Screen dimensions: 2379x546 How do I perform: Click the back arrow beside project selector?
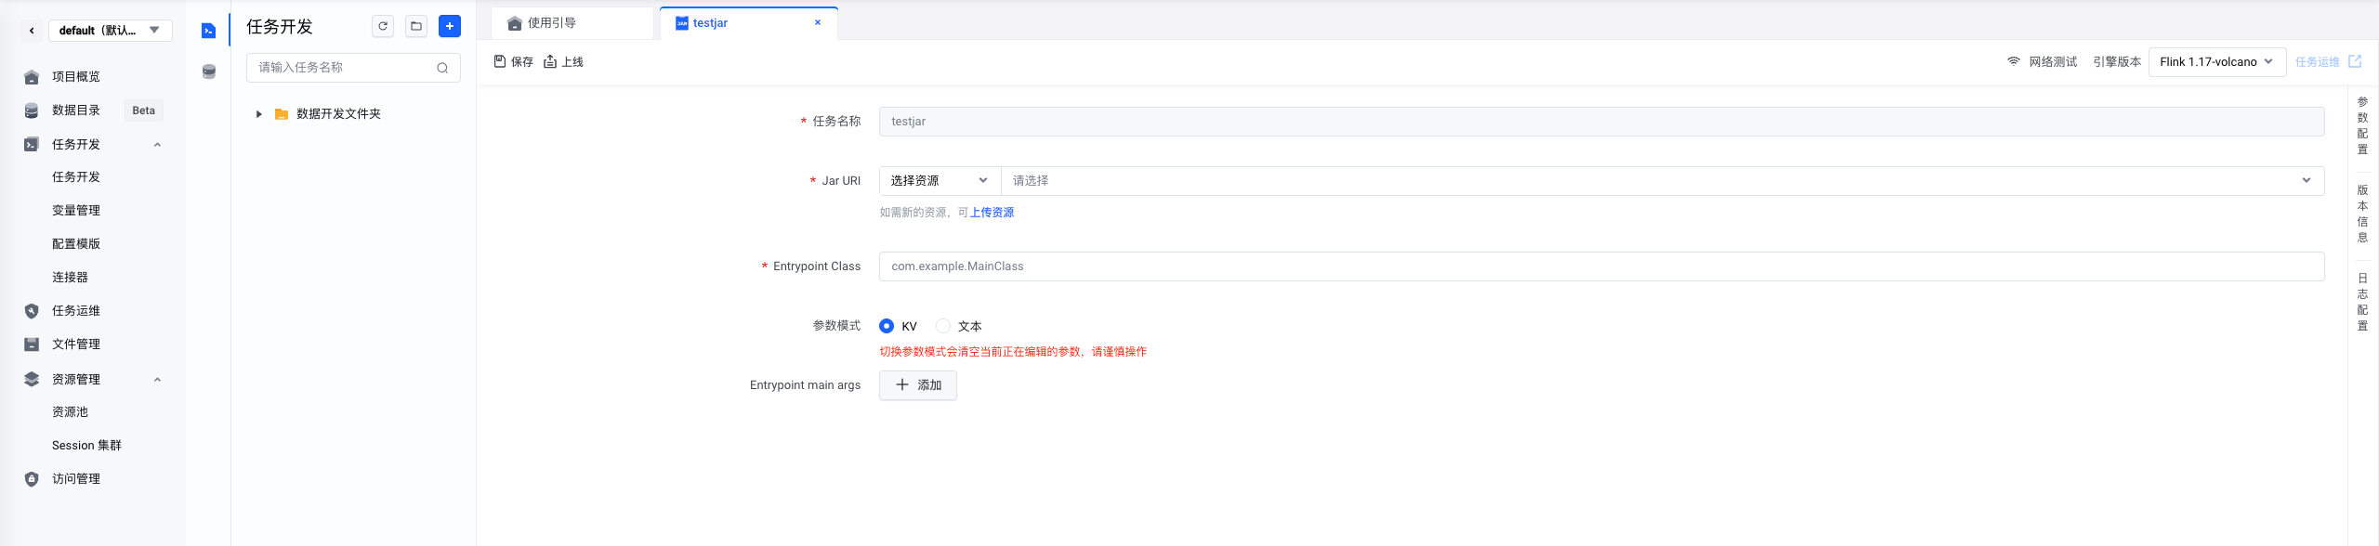[x=32, y=31]
